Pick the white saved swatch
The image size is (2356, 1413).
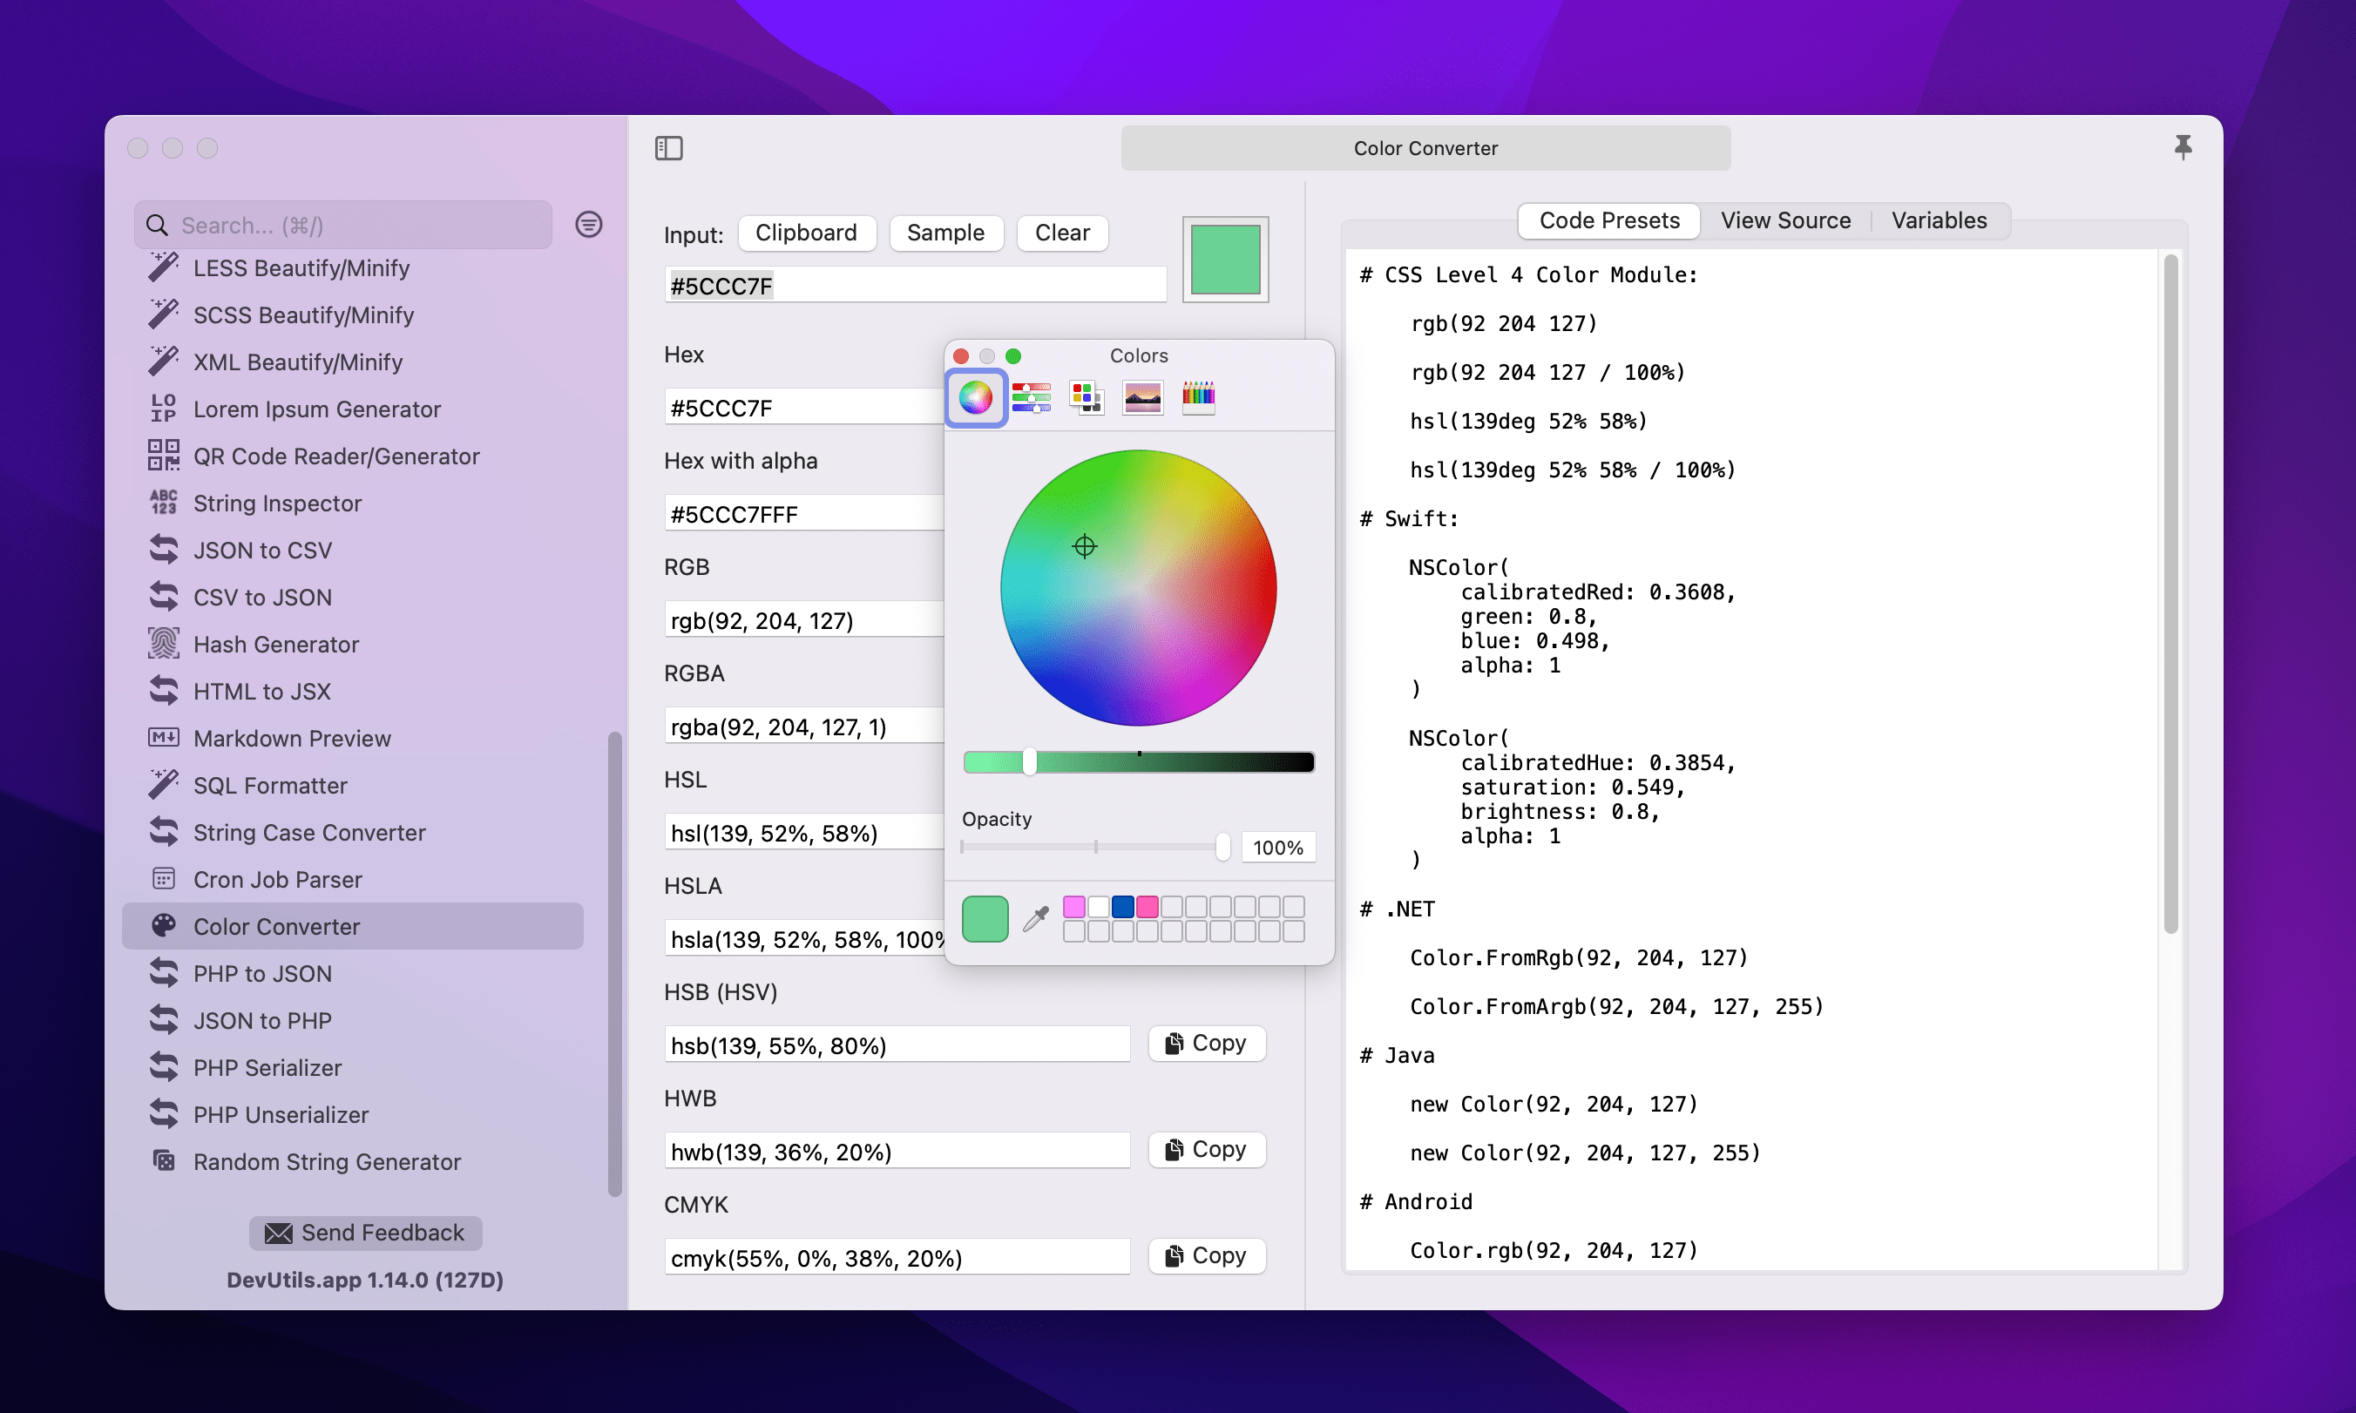(1099, 907)
